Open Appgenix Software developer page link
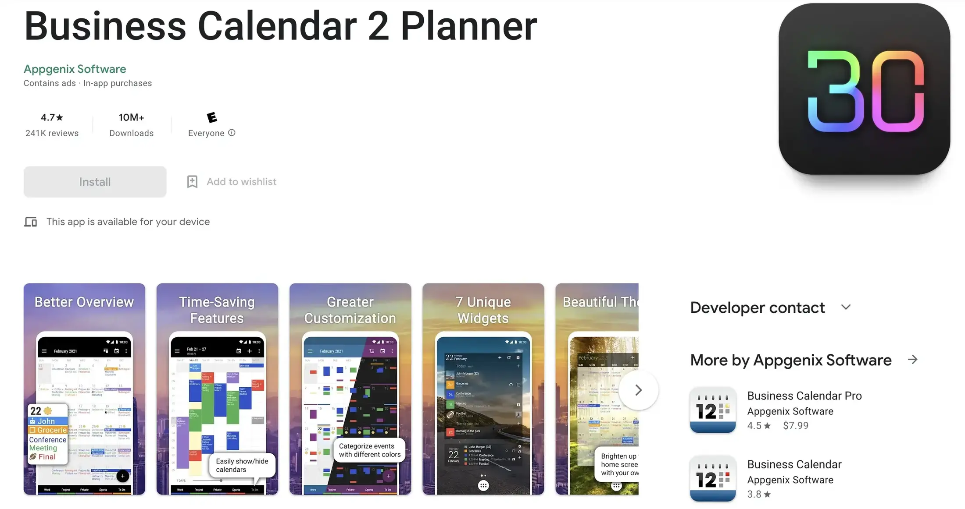 (74, 68)
